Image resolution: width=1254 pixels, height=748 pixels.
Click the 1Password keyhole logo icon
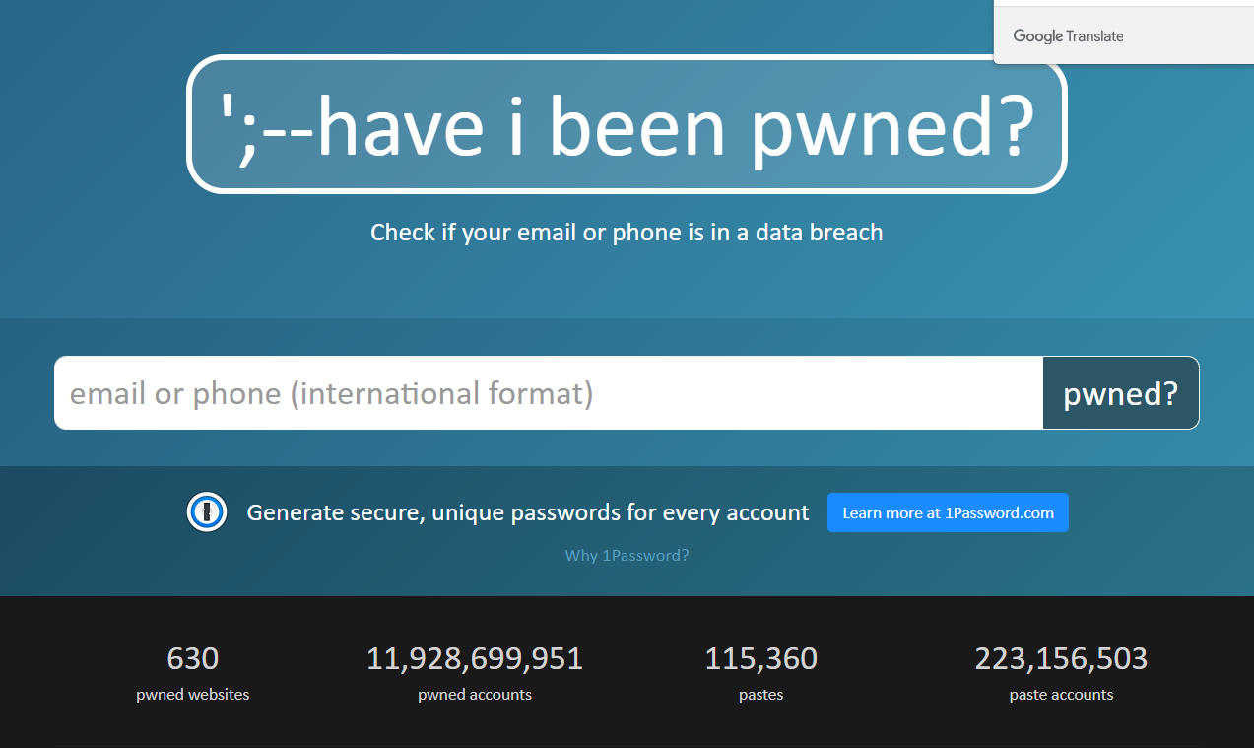(x=207, y=512)
